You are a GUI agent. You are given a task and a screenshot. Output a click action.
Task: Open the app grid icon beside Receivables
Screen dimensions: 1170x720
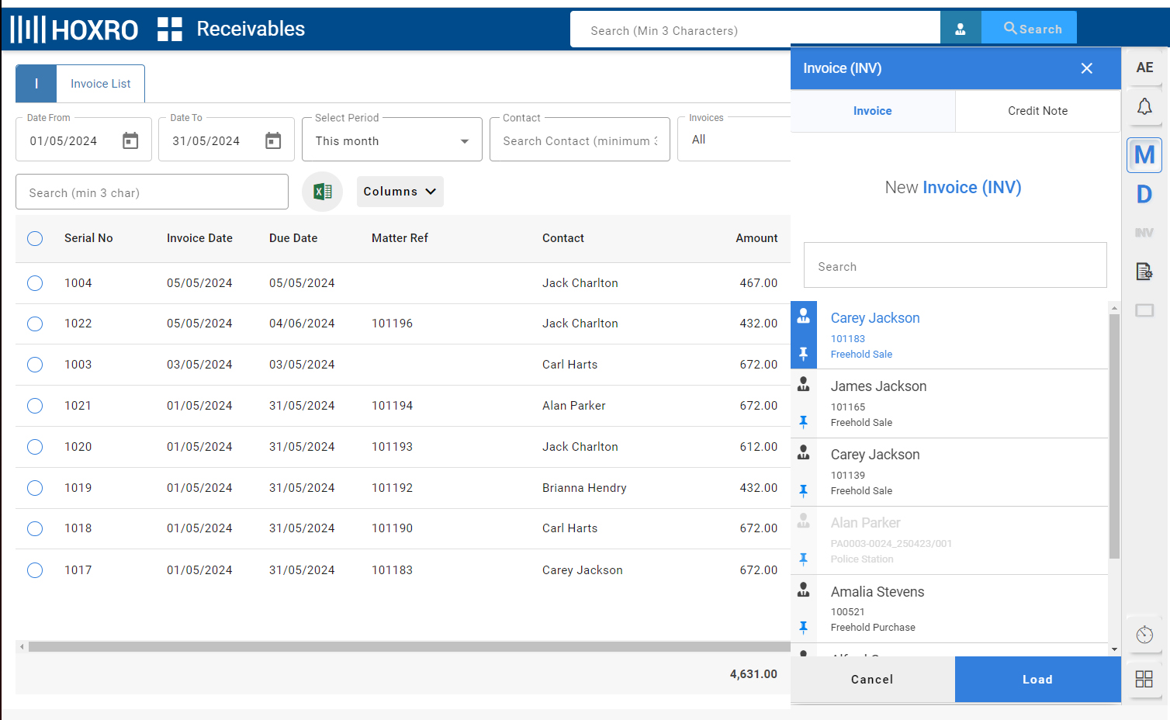pos(170,29)
